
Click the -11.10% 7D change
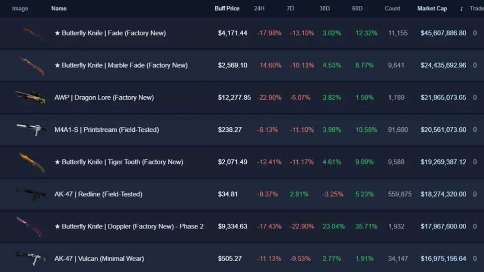(302, 130)
